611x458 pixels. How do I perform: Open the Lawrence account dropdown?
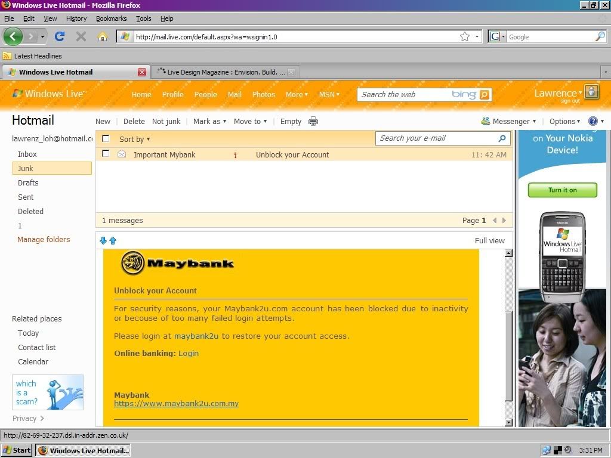558,94
